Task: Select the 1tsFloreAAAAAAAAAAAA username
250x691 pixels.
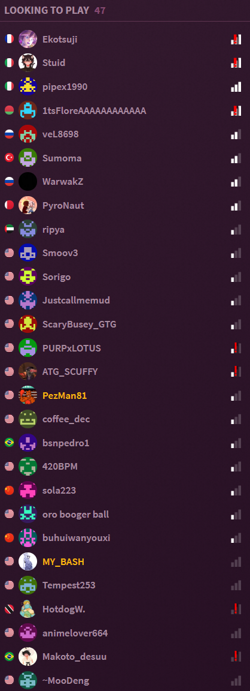Action: [x=94, y=110]
